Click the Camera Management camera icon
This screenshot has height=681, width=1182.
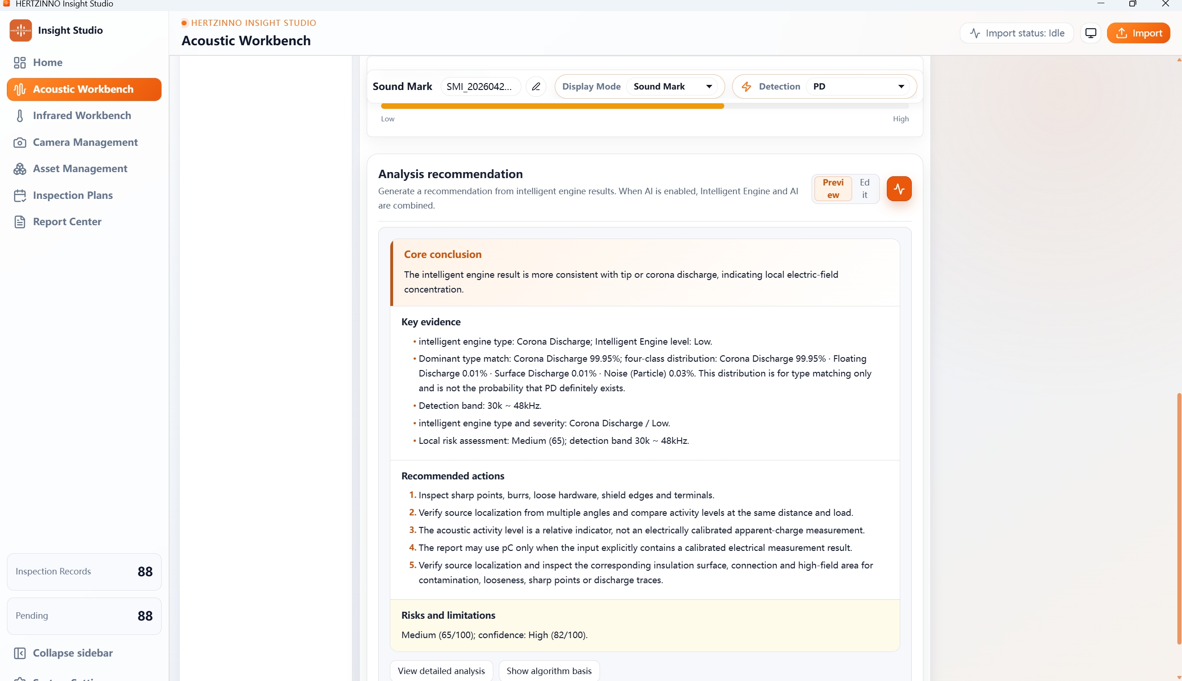[20, 142]
